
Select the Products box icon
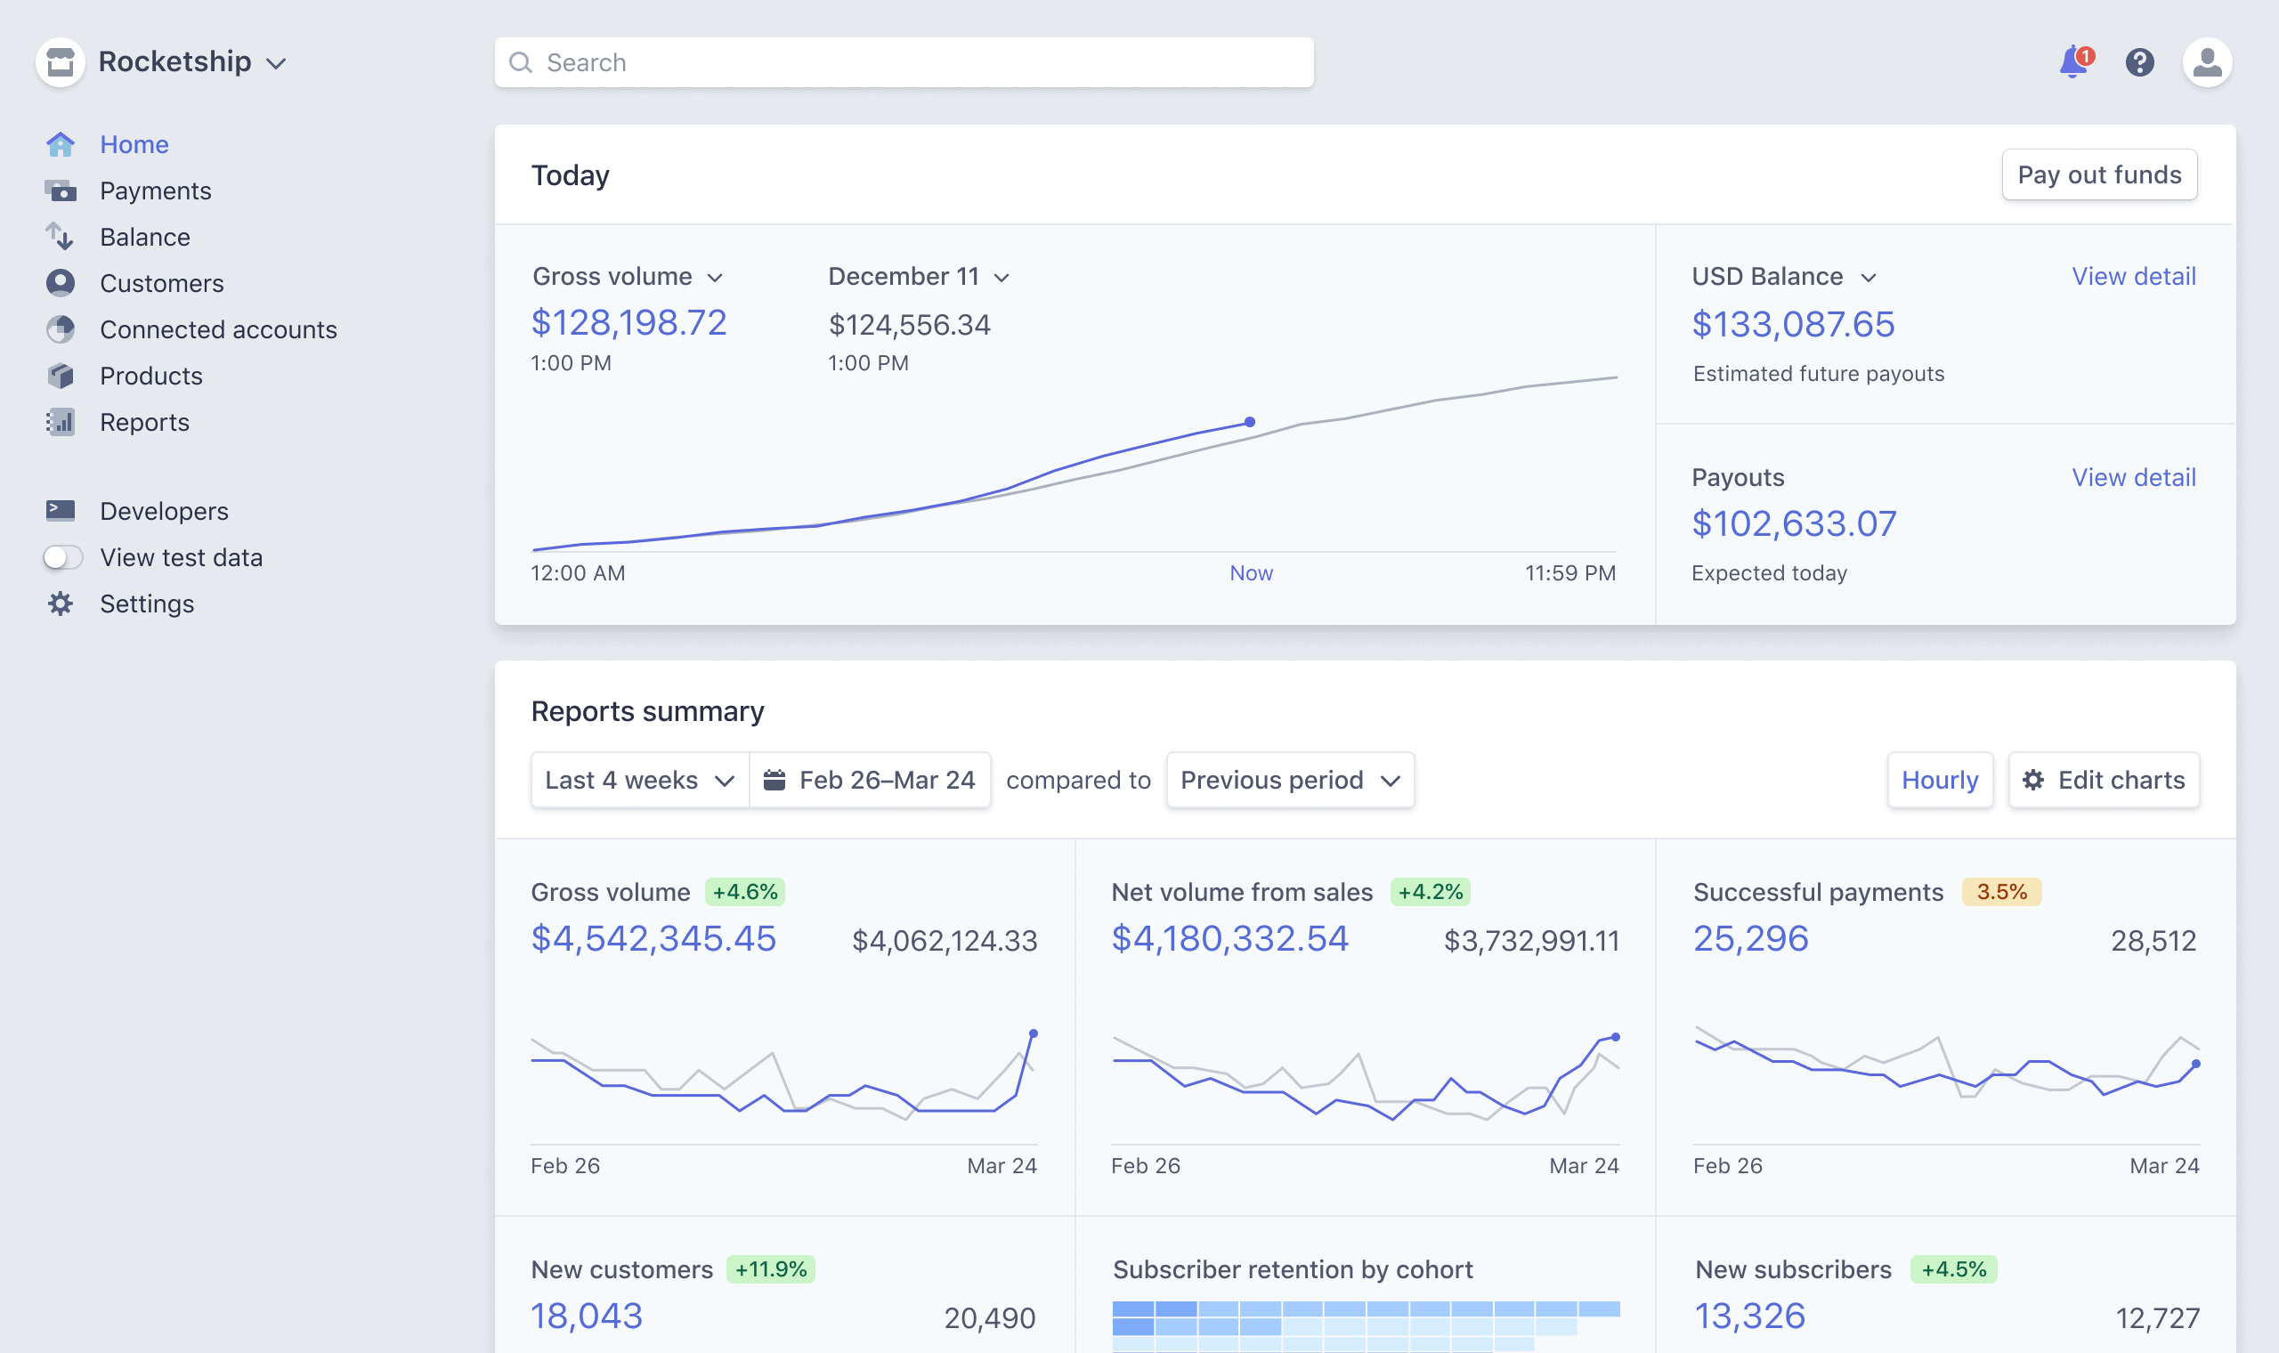tap(61, 376)
